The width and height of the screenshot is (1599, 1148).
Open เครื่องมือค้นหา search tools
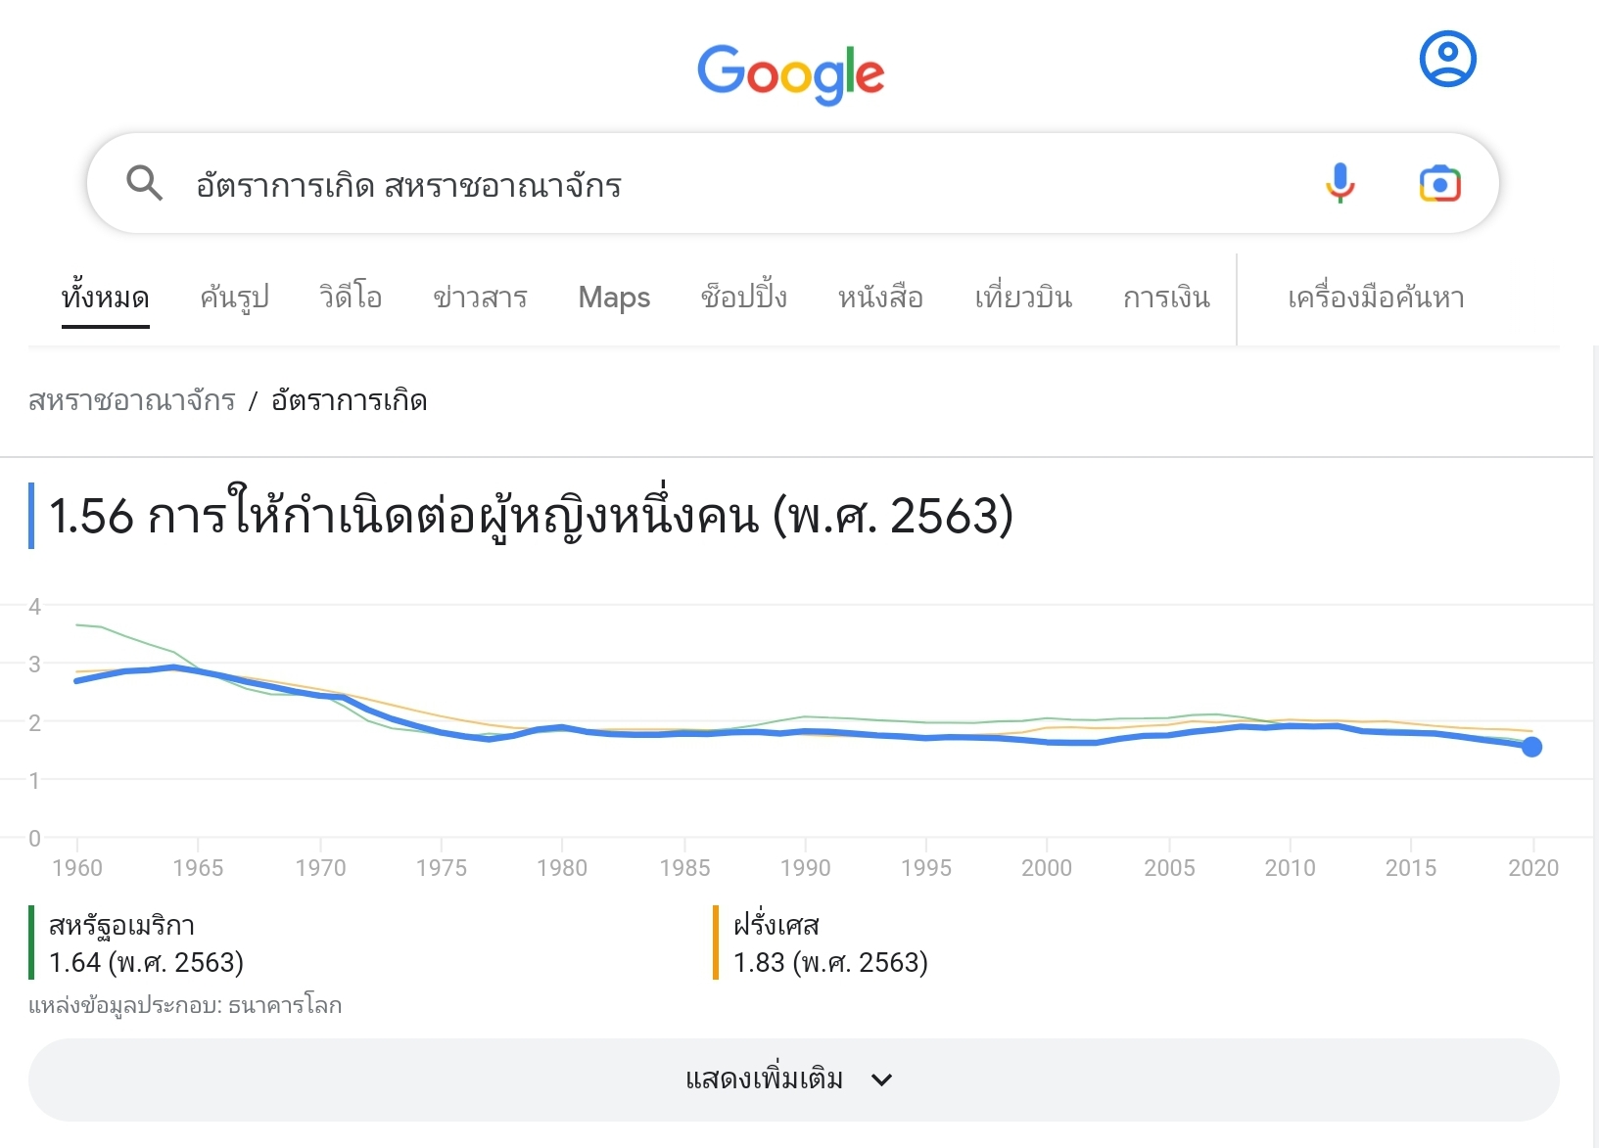(1376, 297)
